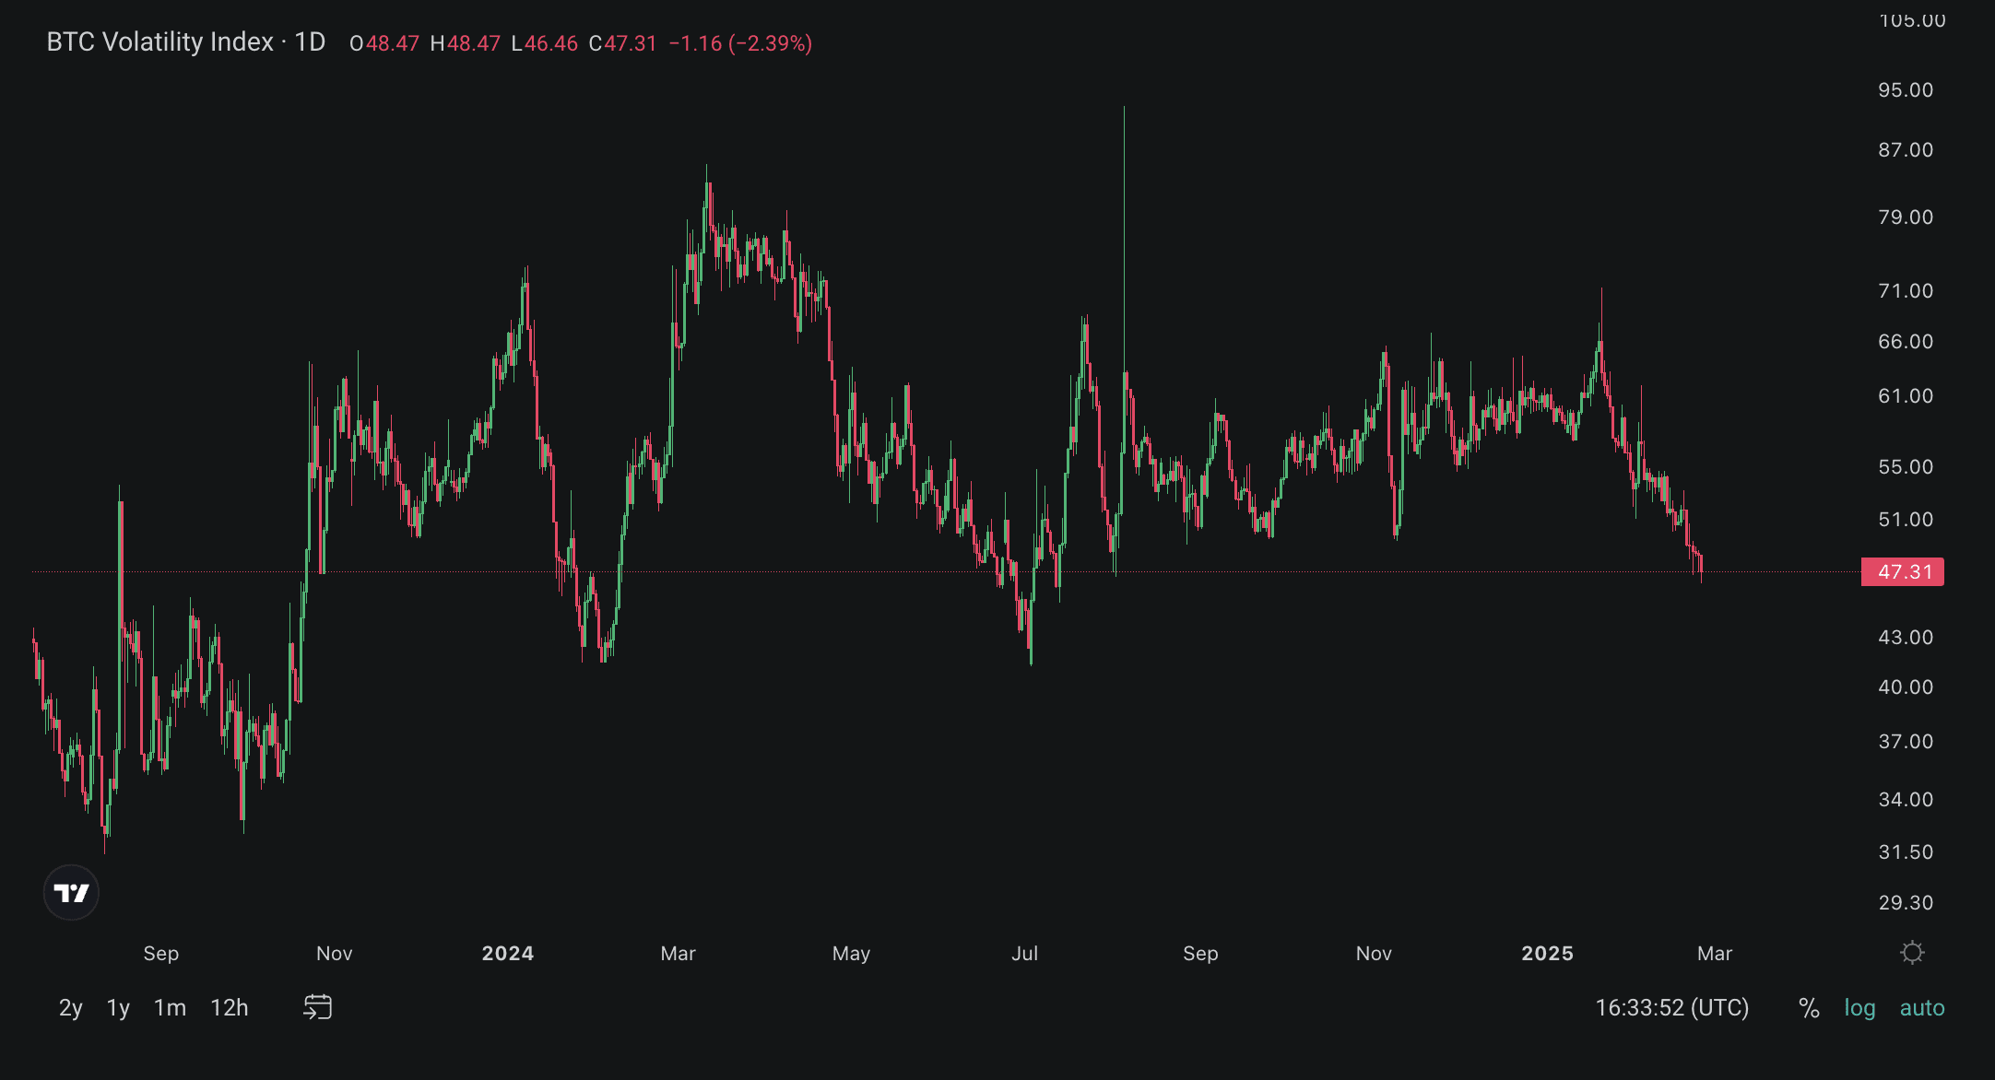Switch to the 12h time range

point(230,1008)
